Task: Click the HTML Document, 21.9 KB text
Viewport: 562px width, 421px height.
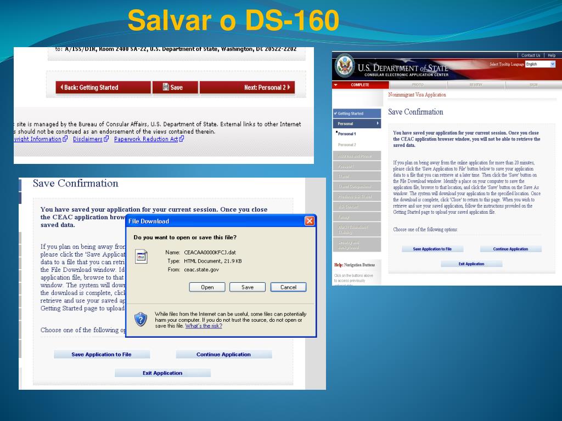Action: (212, 261)
